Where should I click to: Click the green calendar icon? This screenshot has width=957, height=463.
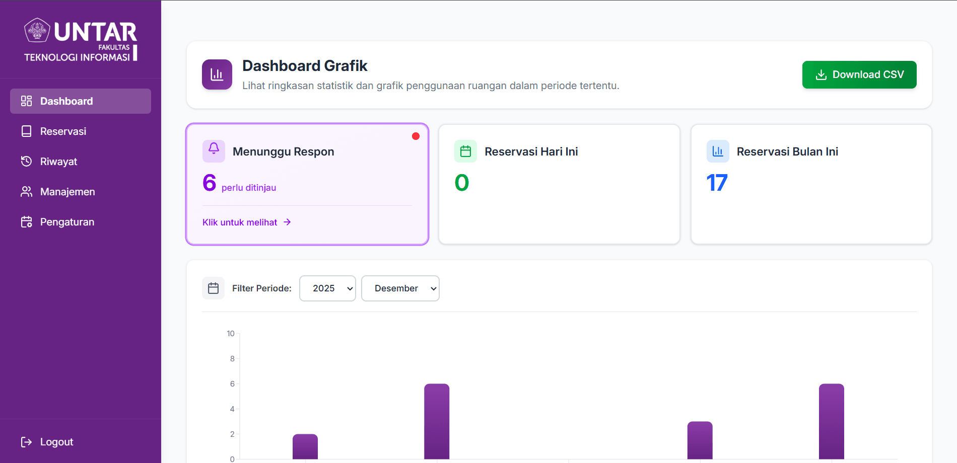pyautogui.click(x=465, y=151)
